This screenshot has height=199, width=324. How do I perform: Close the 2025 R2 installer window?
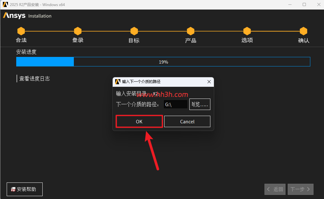tap(319, 4)
